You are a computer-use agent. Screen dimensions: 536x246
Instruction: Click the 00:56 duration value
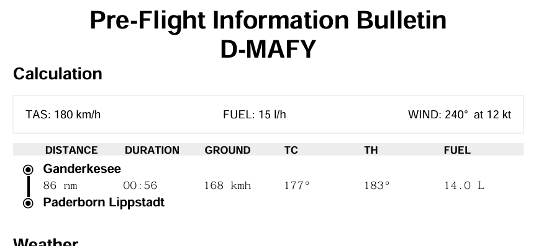tap(140, 186)
